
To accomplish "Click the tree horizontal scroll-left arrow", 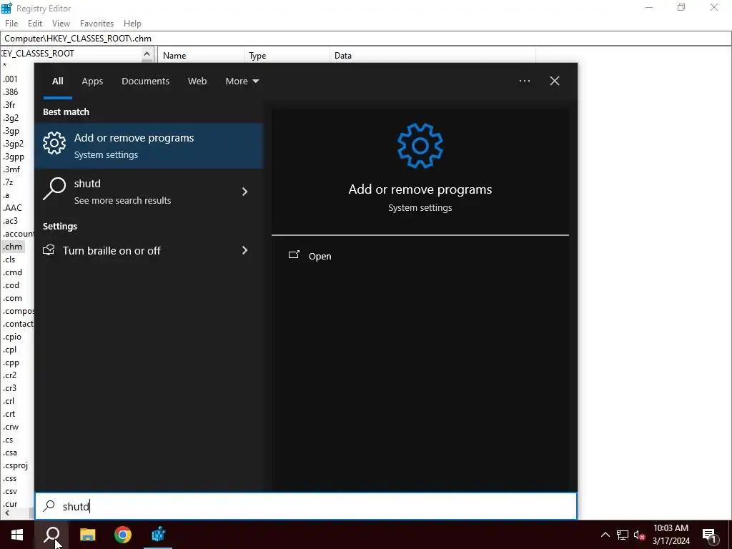I will [6, 513].
